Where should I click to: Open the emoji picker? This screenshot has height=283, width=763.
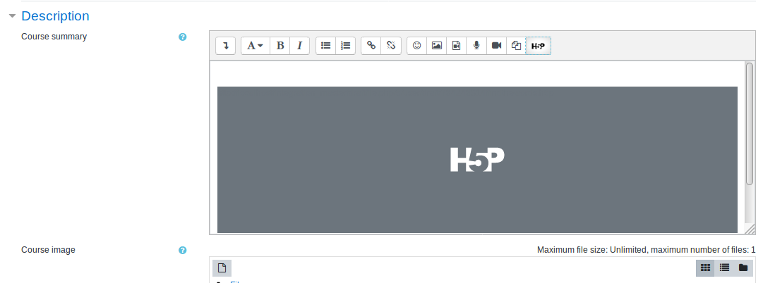click(x=416, y=46)
